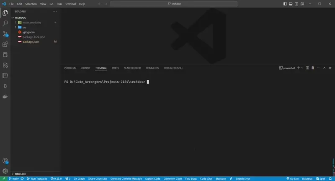
Task: Toggle the bottom panel layout icon
Action: 291,4
